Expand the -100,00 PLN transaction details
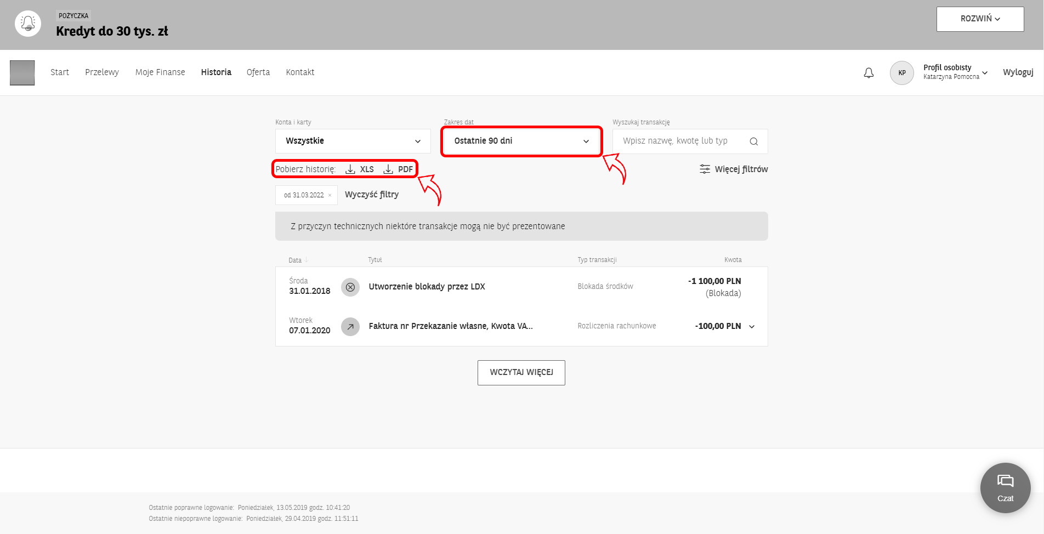This screenshot has width=1044, height=534. [x=752, y=327]
